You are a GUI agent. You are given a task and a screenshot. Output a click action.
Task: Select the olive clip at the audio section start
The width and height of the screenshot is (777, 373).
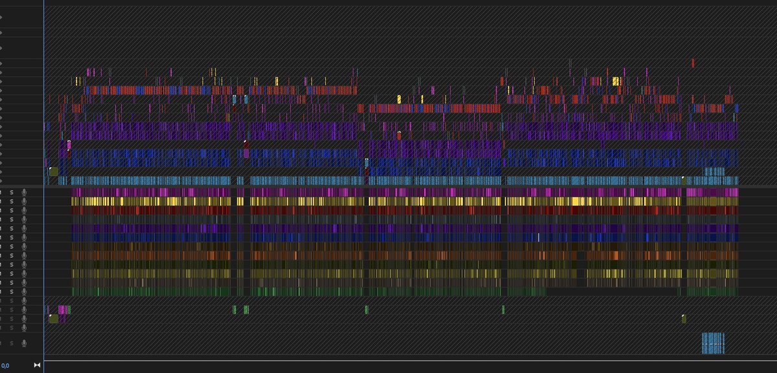tap(54, 319)
